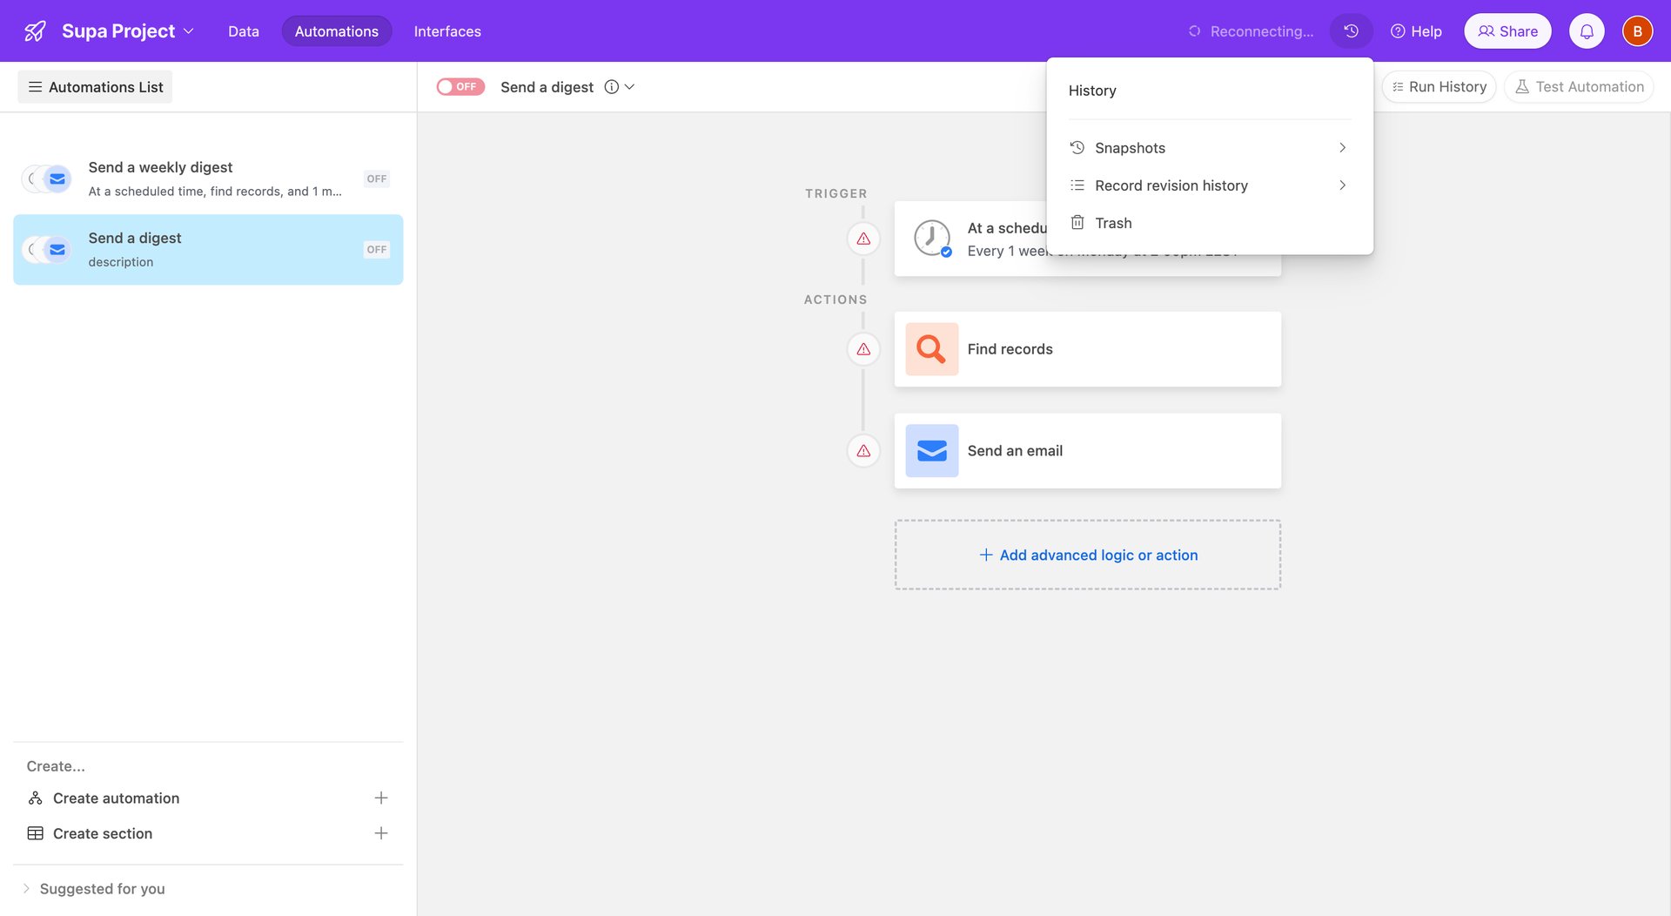This screenshot has height=916, width=1671.
Task: Click the Snapshots clock icon
Action: (1077, 147)
